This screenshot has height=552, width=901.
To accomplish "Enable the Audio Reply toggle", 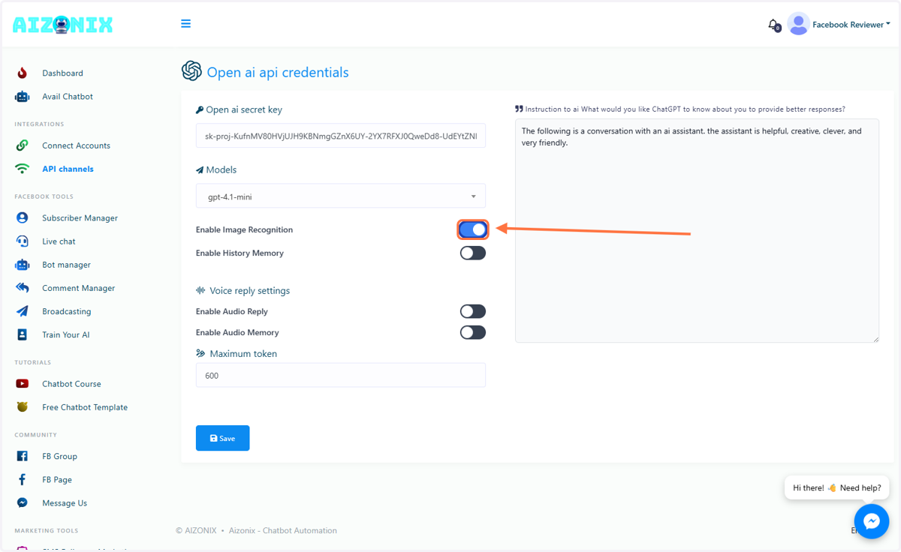I will [473, 311].
